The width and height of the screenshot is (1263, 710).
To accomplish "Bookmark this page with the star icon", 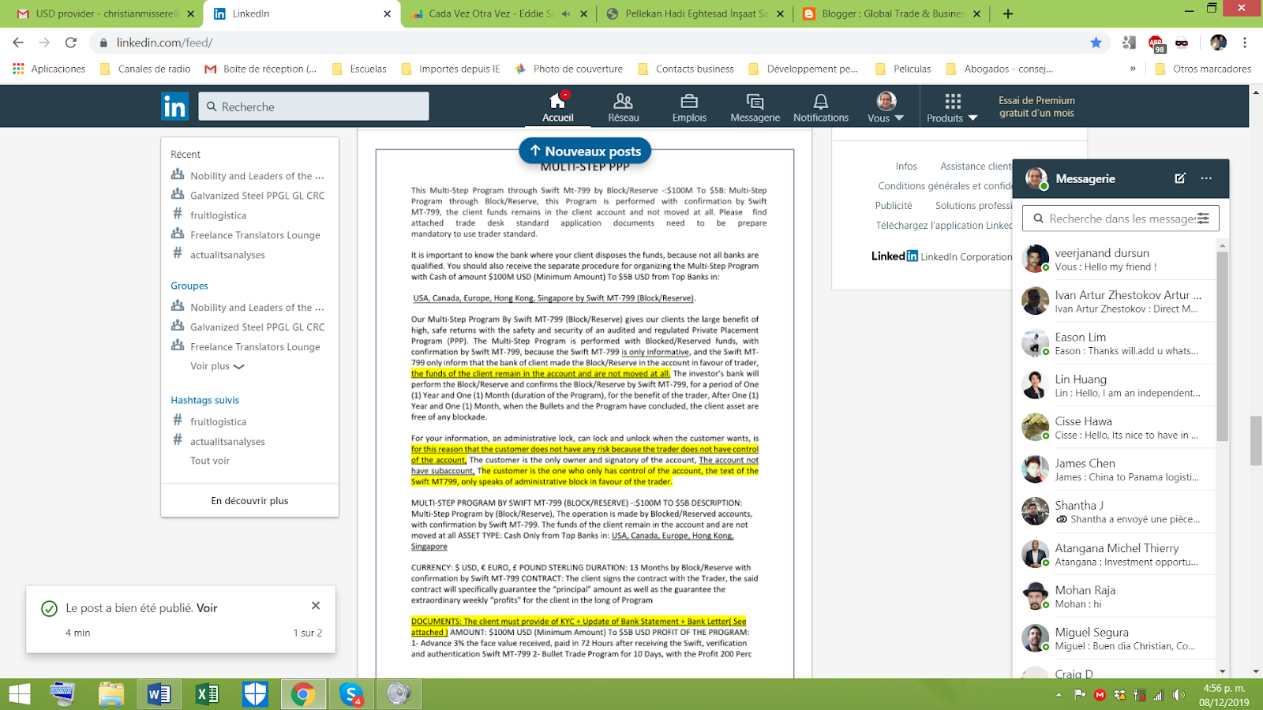I will point(1096,43).
